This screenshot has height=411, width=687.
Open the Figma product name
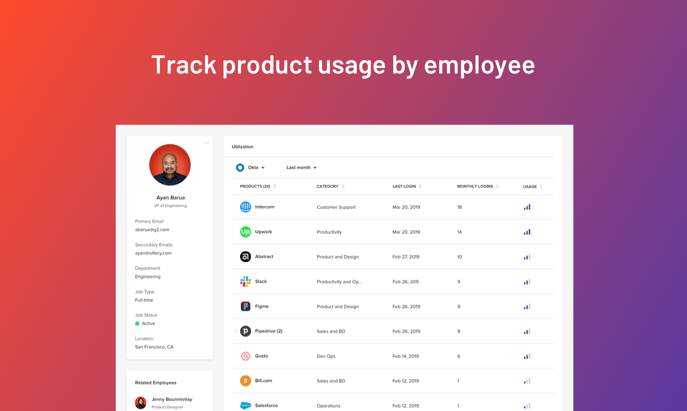coord(262,307)
